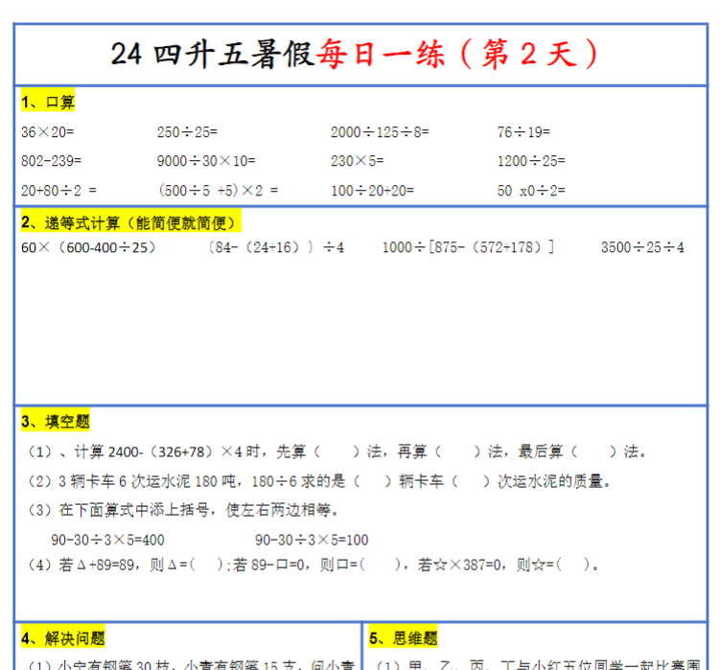Click the problem '250÷25='
This screenshot has width=720, height=670.
coord(187,132)
